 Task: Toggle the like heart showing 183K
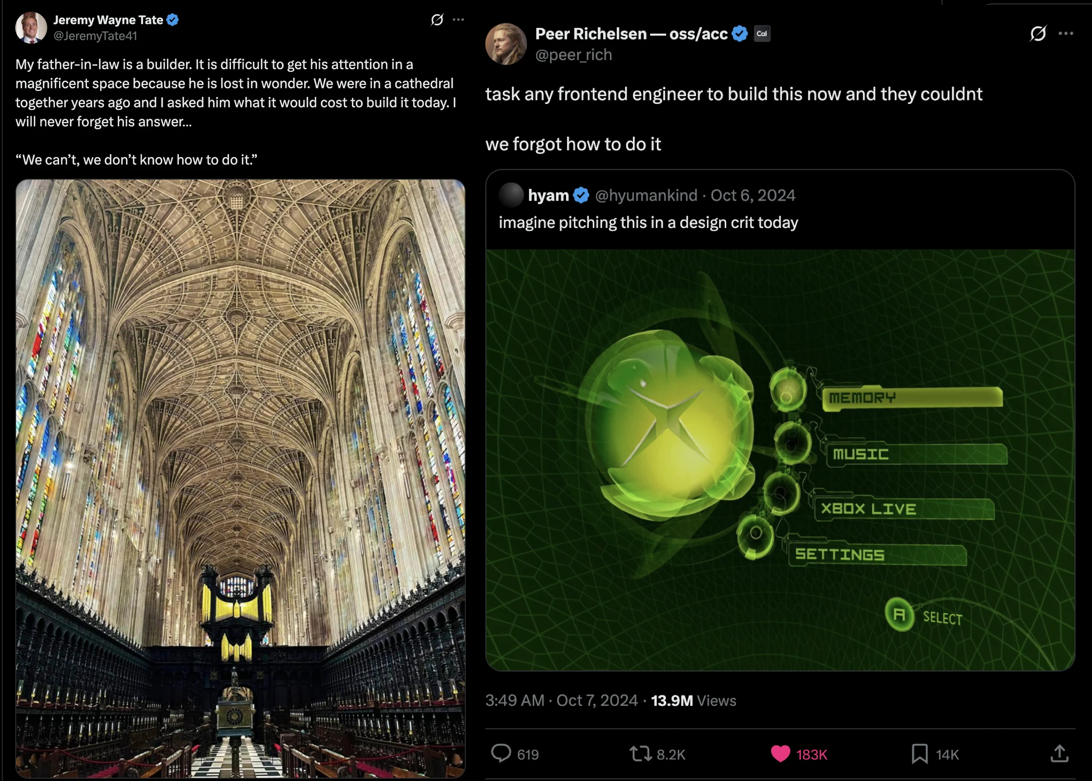(780, 754)
